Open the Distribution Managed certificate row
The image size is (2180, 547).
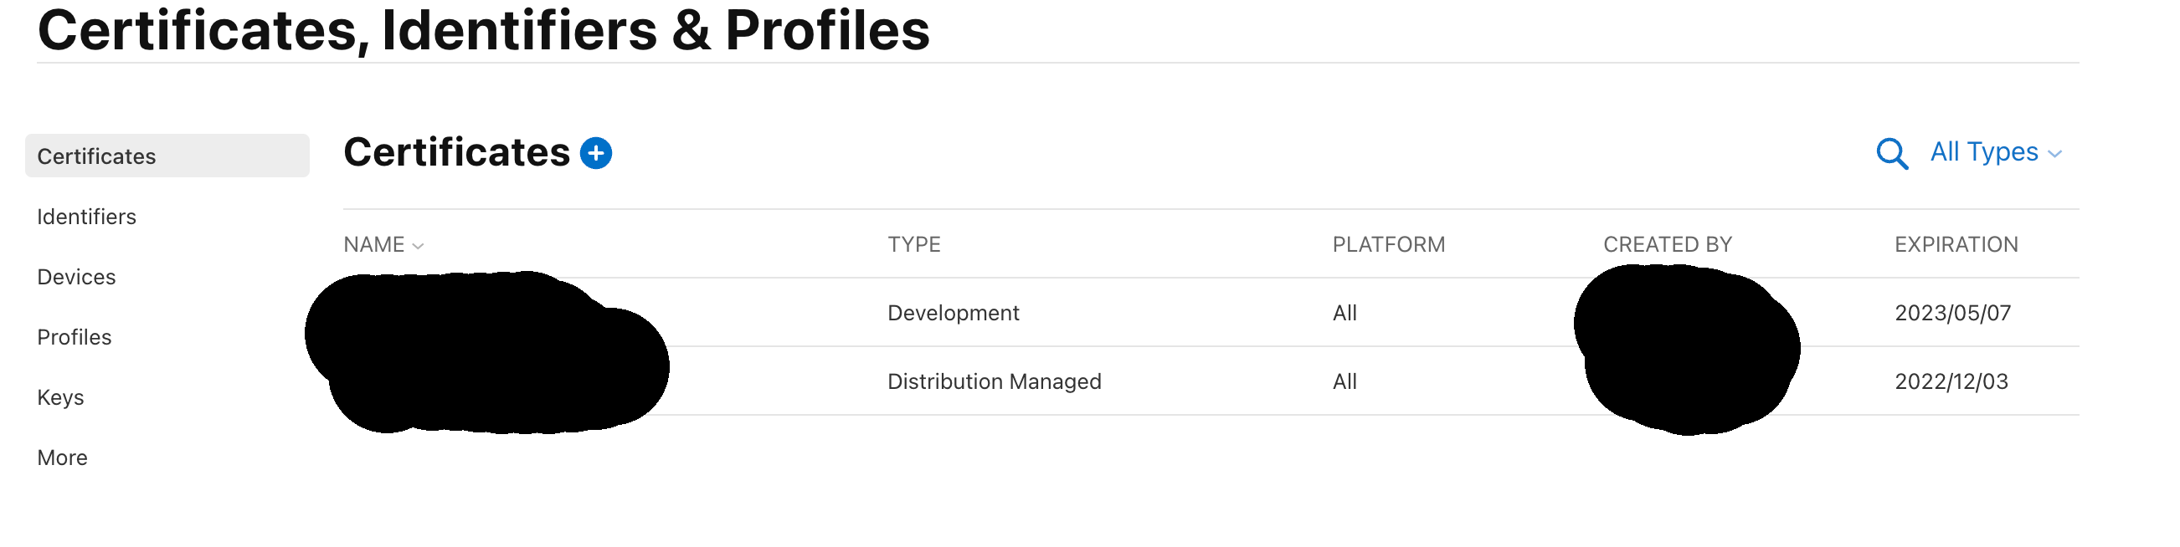click(994, 381)
